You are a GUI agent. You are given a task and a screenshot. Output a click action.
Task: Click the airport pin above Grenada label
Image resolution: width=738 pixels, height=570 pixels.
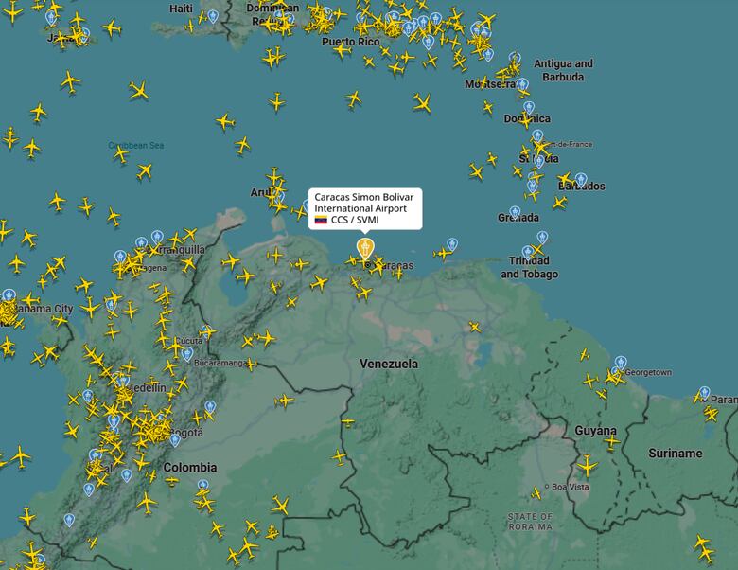coord(515,212)
